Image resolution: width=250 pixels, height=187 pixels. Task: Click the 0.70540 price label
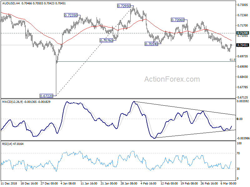pyautogui.click(x=151, y=44)
